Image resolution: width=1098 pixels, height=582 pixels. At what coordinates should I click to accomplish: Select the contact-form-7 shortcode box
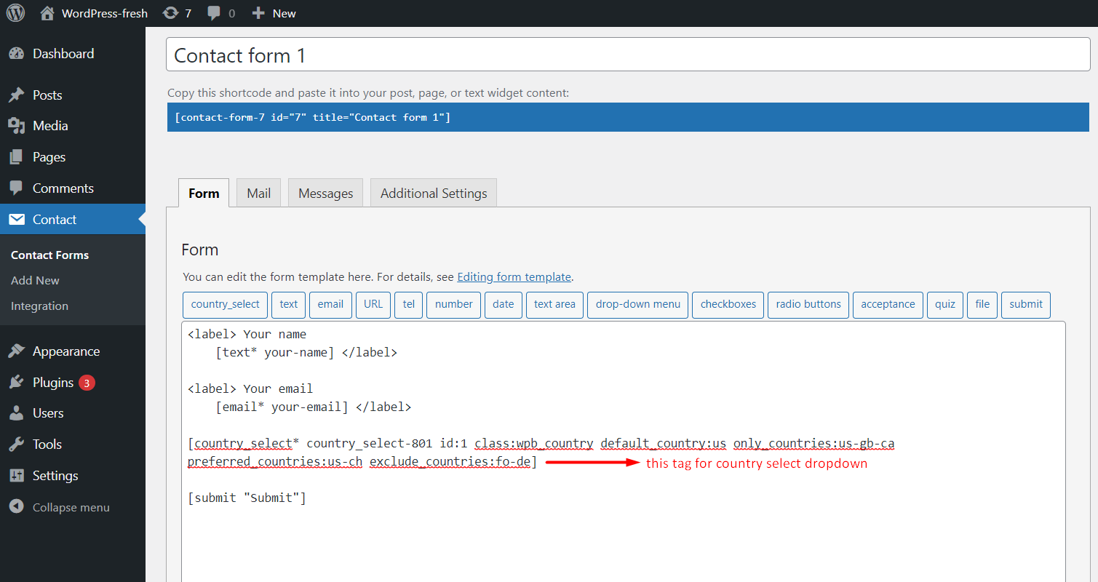(x=628, y=117)
